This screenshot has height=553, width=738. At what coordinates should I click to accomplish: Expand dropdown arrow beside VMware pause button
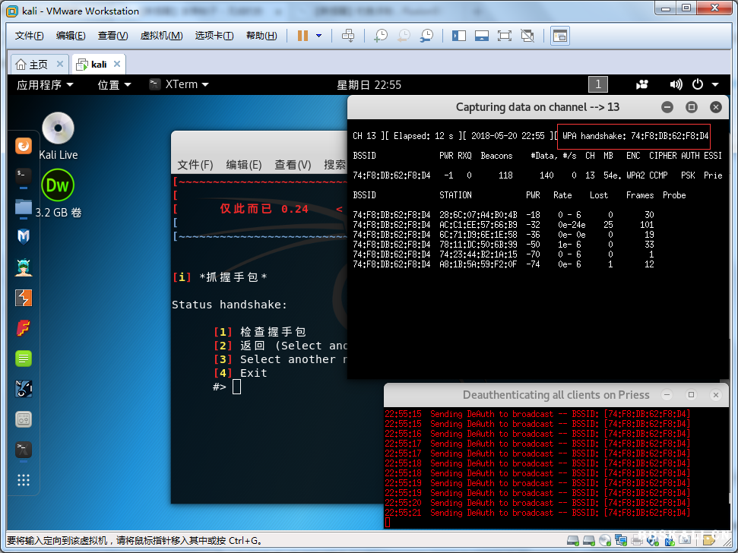coord(318,36)
